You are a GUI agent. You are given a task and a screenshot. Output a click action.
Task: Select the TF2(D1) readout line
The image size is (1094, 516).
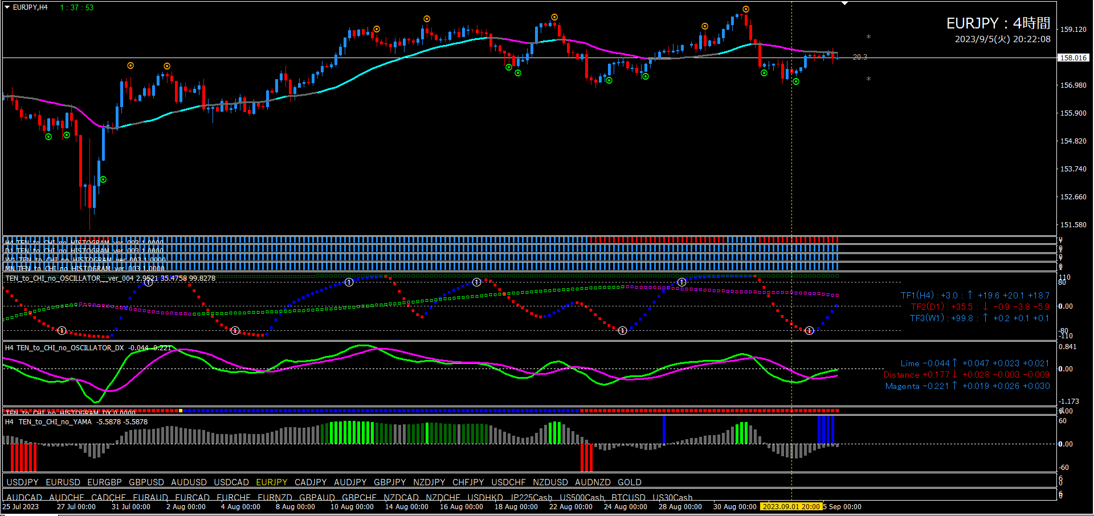click(980, 307)
